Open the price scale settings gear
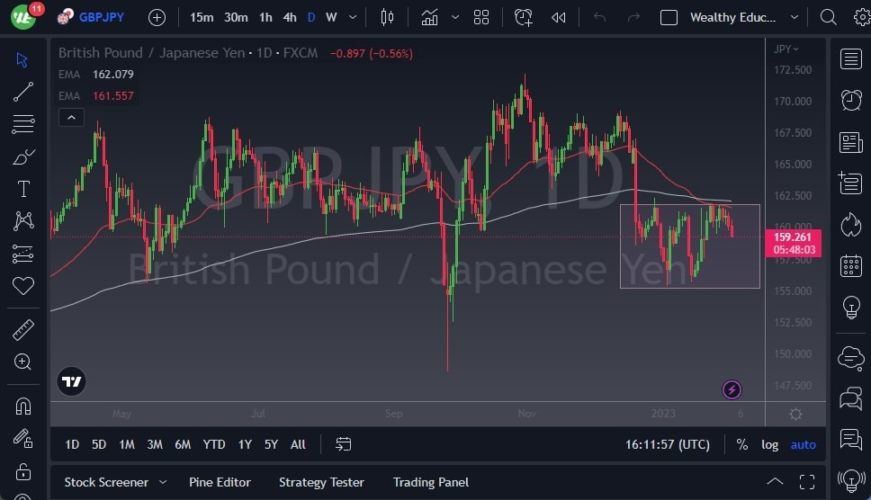Image resolution: width=871 pixels, height=500 pixels. pos(795,414)
